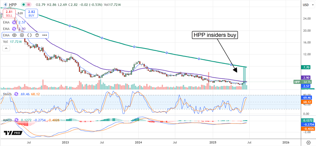
Task: Remove the selected EMA with trash icon
Action: [x=37, y=35]
